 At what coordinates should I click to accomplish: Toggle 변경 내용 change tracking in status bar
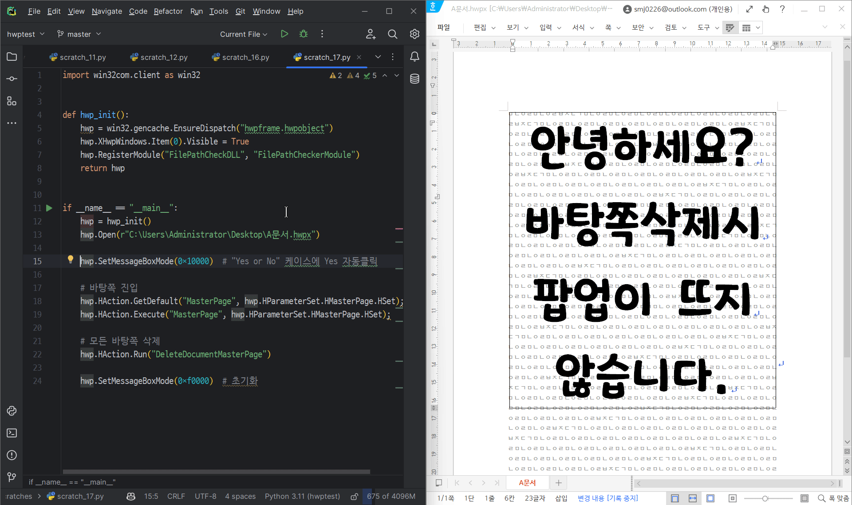tap(607, 498)
